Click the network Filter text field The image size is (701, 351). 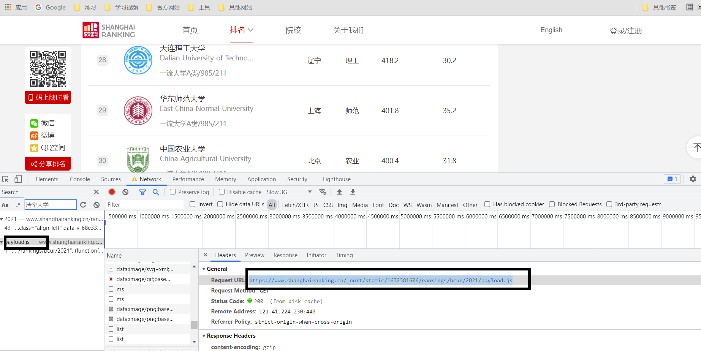[x=144, y=204]
